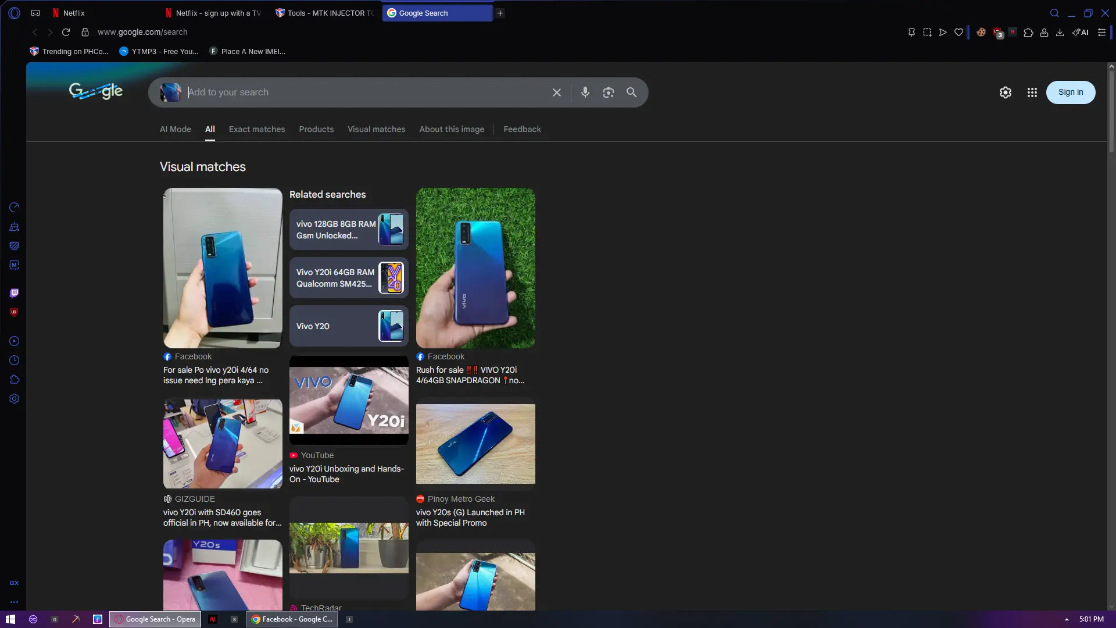Reload the current Google page
1116x628 pixels.
[x=66, y=32]
